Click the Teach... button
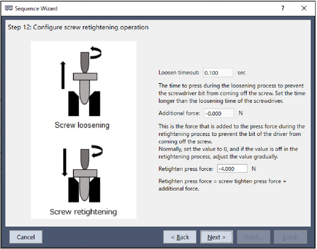The width and height of the screenshot is (317, 249). click(x=254, y=237)
